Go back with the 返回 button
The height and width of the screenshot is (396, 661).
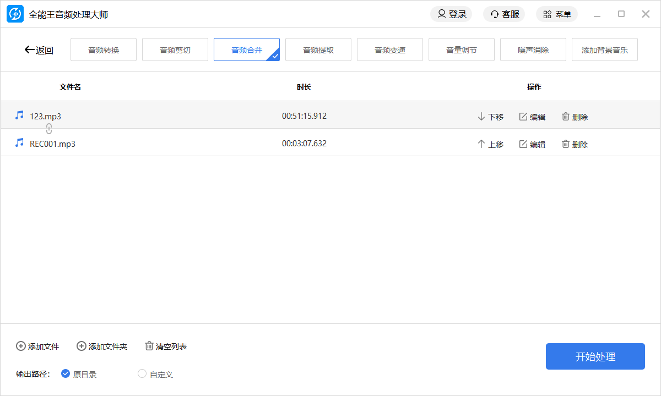click(39, 50)
